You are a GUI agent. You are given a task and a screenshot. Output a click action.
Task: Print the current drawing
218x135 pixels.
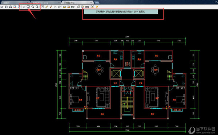point(11,7)
